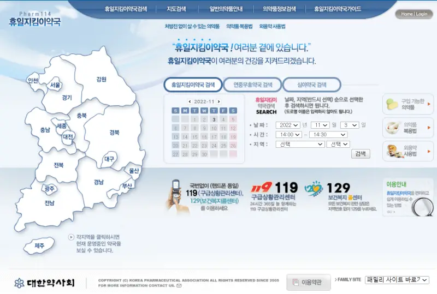Open 의약품 복용법 side banner
This screenshot has height=294, width=437.
[408, 128]
